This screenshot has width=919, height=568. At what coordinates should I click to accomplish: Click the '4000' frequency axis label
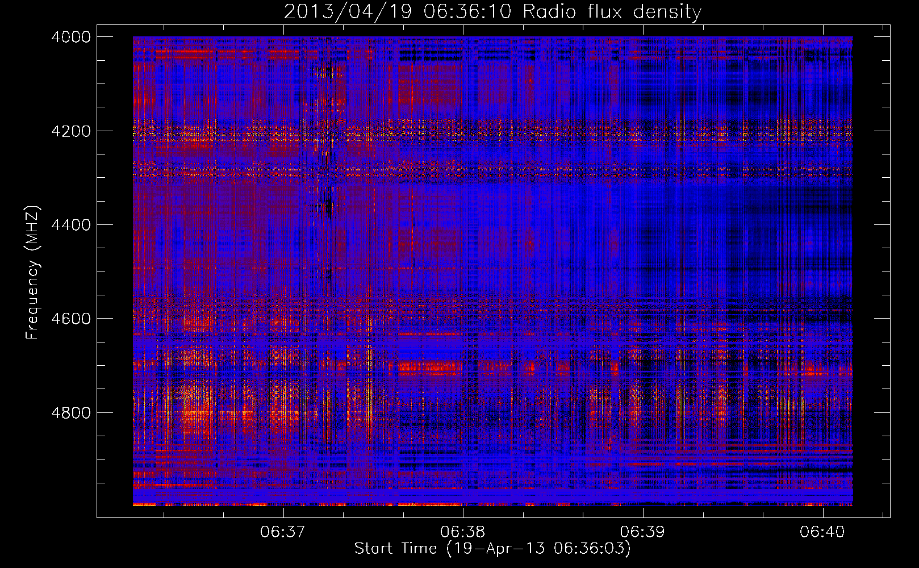pyautogui.click(x=71, y=37)
